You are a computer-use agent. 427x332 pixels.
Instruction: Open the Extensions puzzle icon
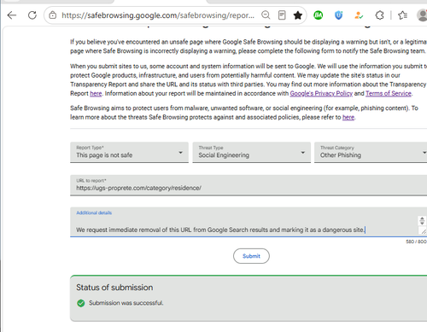pos(379,15)
